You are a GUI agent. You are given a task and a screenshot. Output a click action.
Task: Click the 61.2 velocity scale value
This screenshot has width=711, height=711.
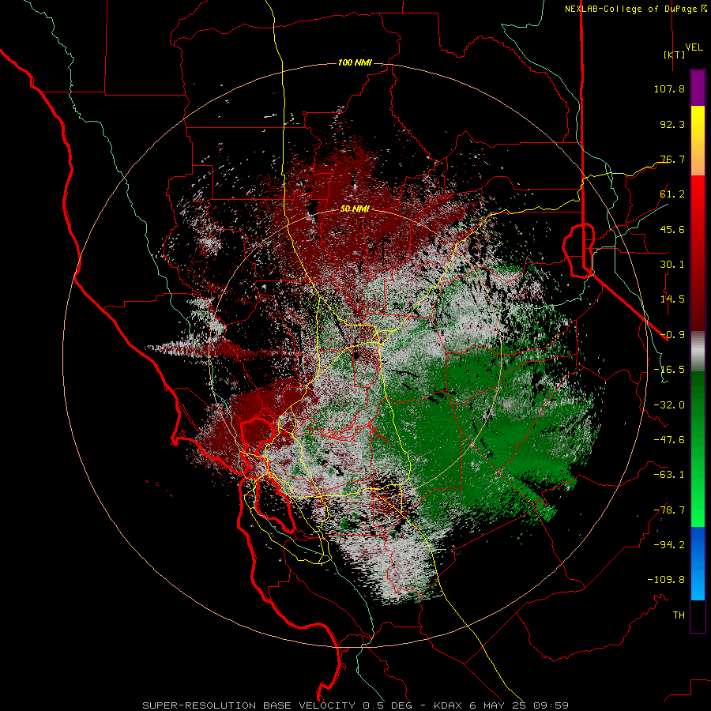point(672,194)
